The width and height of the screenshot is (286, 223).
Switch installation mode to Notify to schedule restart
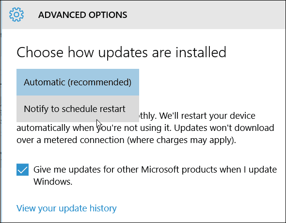[78, 109]
